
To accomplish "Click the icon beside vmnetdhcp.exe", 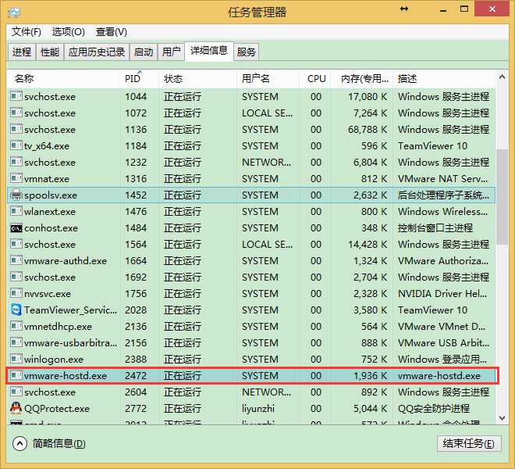I will point(16,326).
